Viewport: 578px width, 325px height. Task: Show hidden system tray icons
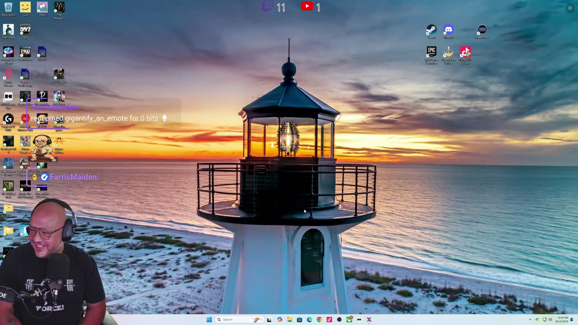[530, 320]
